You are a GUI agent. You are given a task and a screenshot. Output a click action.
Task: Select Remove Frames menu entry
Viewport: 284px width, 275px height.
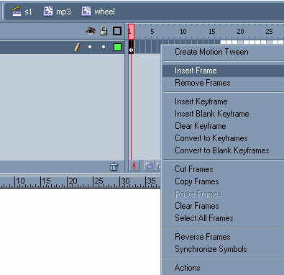click(x=224, y=83)
